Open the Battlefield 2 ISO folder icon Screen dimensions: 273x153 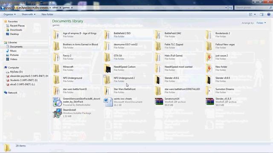[x=107, y=35]
